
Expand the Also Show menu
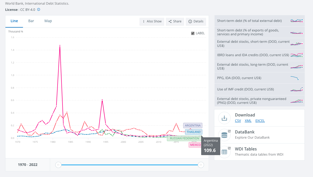tap(152, 21)
